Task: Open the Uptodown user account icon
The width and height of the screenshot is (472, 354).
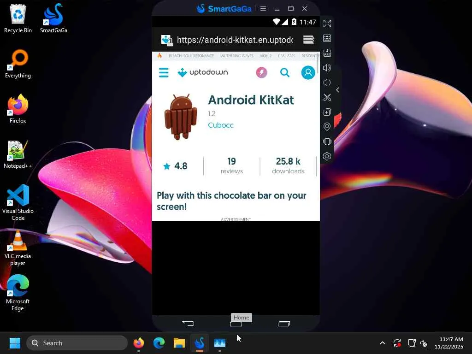Action: (x=308, y=72)
